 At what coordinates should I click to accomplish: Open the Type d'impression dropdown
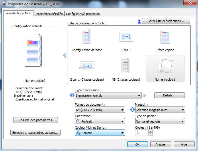[x=108, y=96]
